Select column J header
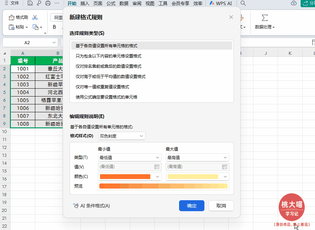315x230 pixels. (266, 53)
